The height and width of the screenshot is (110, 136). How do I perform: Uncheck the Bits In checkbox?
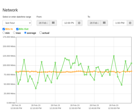[4, 29]
